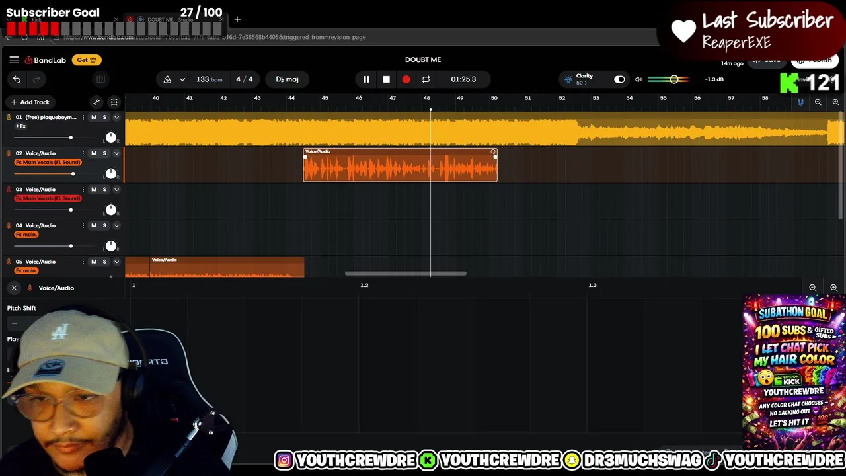Pause playback
The width and height of the screenshot is (846, 476).
366,79
